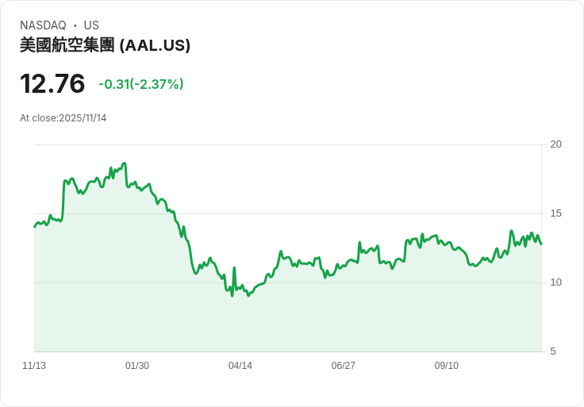The width and height of the screenshot is (584, 407).
Task: Click the 5 price axis label
Action: 553,351
